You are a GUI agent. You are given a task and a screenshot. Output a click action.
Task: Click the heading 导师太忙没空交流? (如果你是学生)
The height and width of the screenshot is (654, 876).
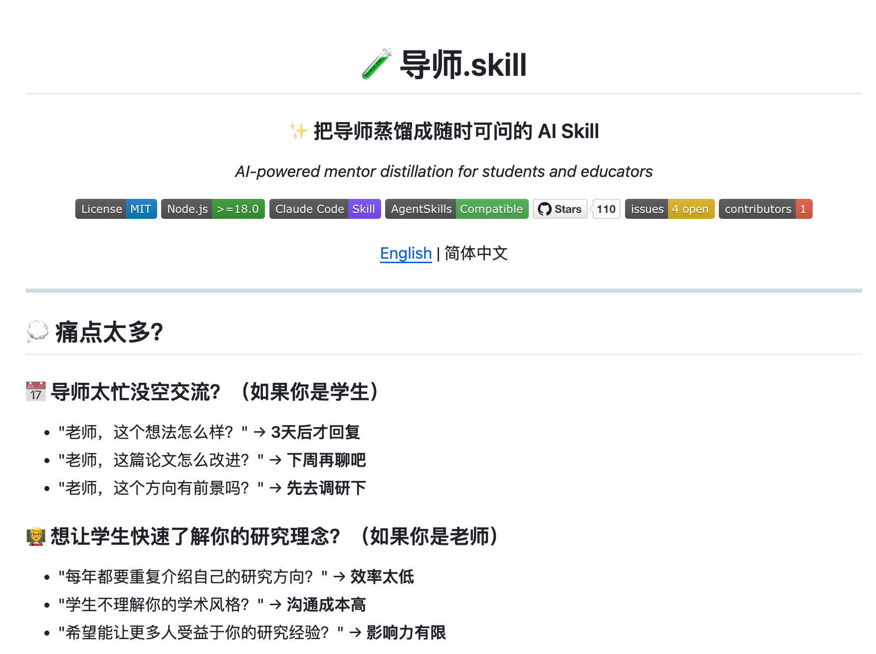215,392
